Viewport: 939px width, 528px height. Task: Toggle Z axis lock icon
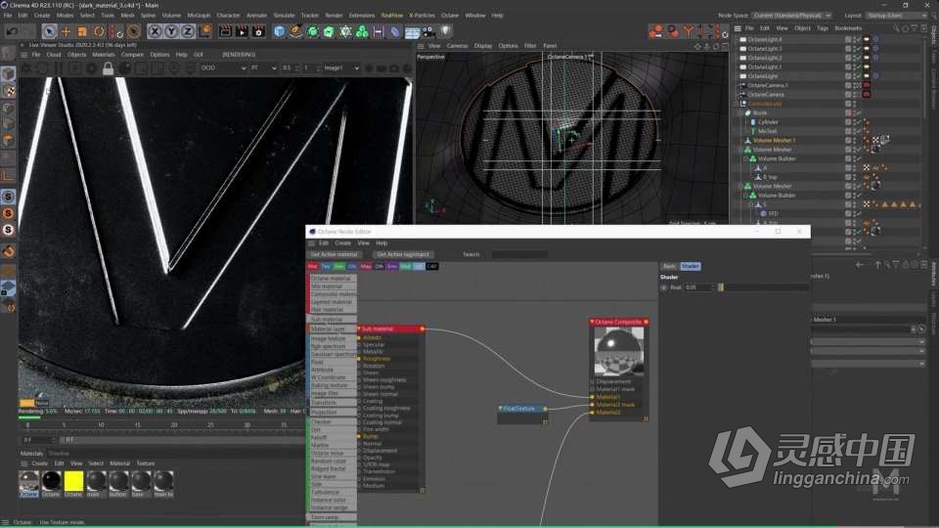point(188,31)
